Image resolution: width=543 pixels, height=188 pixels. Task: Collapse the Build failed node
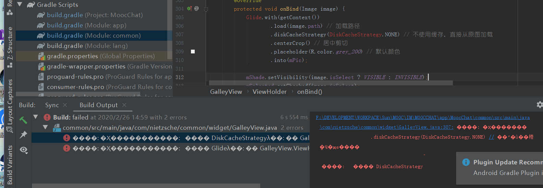pos(36,117)
